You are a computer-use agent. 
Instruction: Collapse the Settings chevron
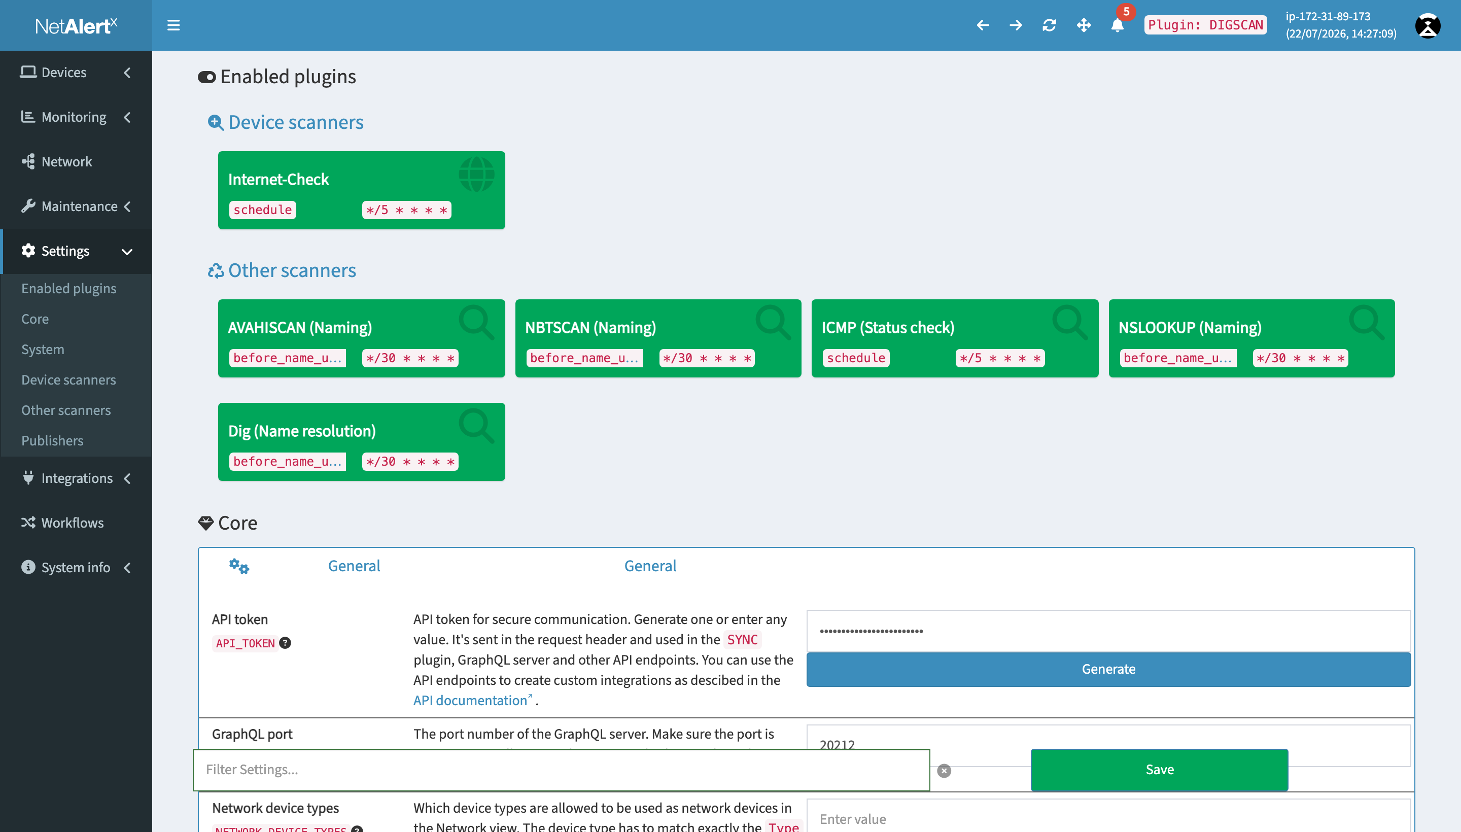click(x=127, y=252)
